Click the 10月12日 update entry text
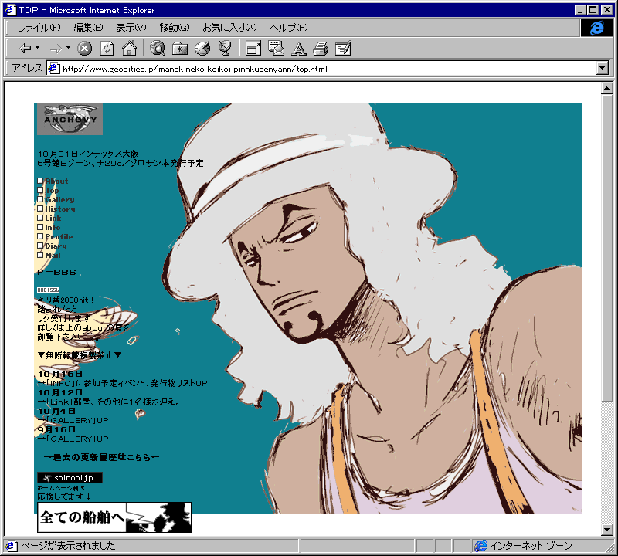618x556 pixels. click(x=60, y=392)
